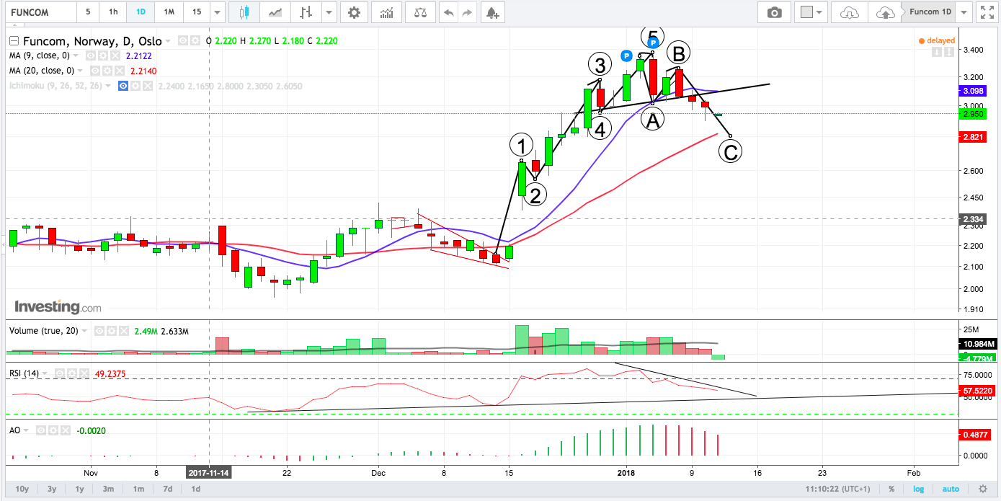1001x501 pixels.
Task: Set the range to 3m
Action: [108, 489]
